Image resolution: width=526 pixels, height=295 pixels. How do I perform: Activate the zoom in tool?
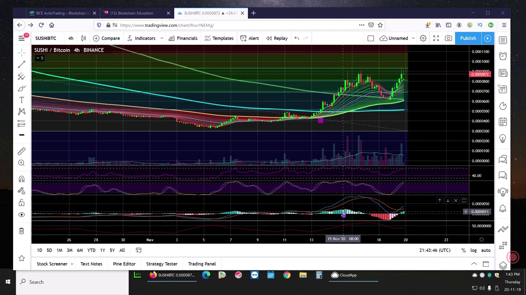tap(21, 163)
